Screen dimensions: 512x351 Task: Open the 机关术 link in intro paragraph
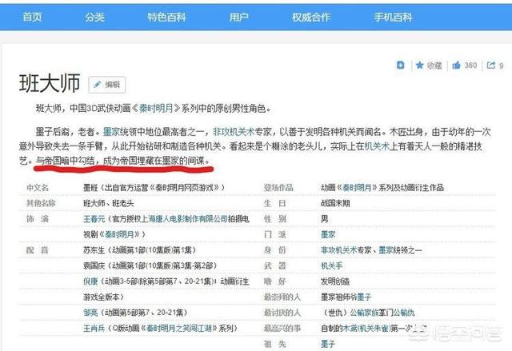pyautogui.click(x=377, y=146)
